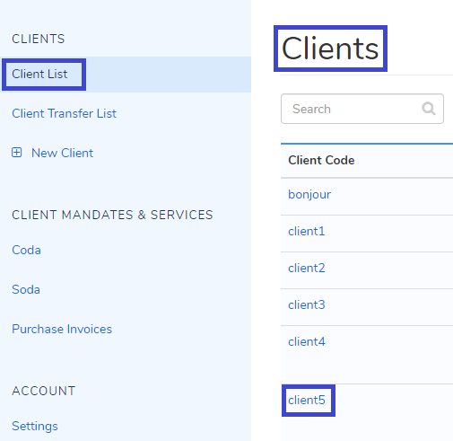Click the magnifying glass search icon

click(x=429, y=109)
